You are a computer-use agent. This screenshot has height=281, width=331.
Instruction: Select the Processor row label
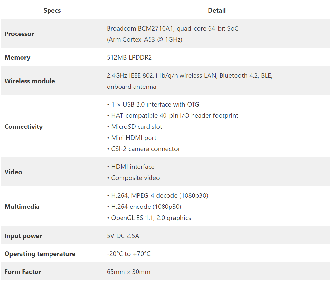click(x=19, y=34)
